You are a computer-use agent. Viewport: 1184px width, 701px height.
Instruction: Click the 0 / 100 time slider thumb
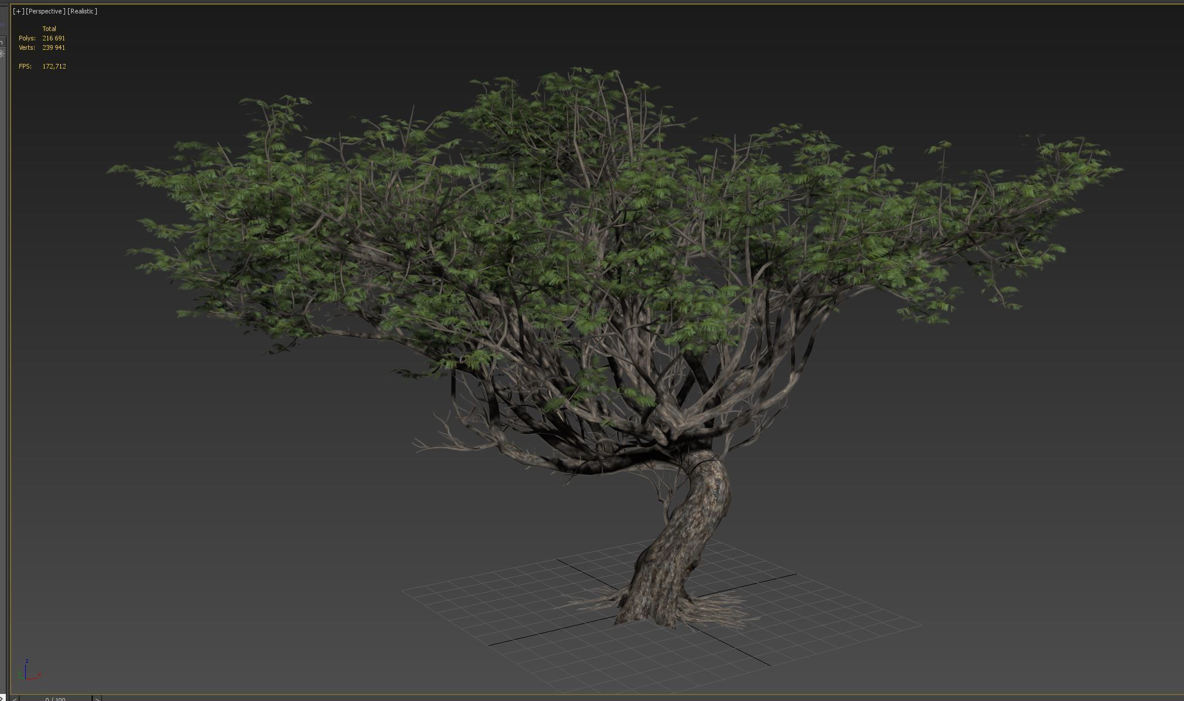(x=55, y=699)
